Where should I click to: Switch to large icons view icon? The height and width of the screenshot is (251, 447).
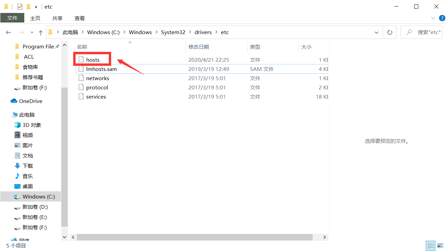(440, 246)
